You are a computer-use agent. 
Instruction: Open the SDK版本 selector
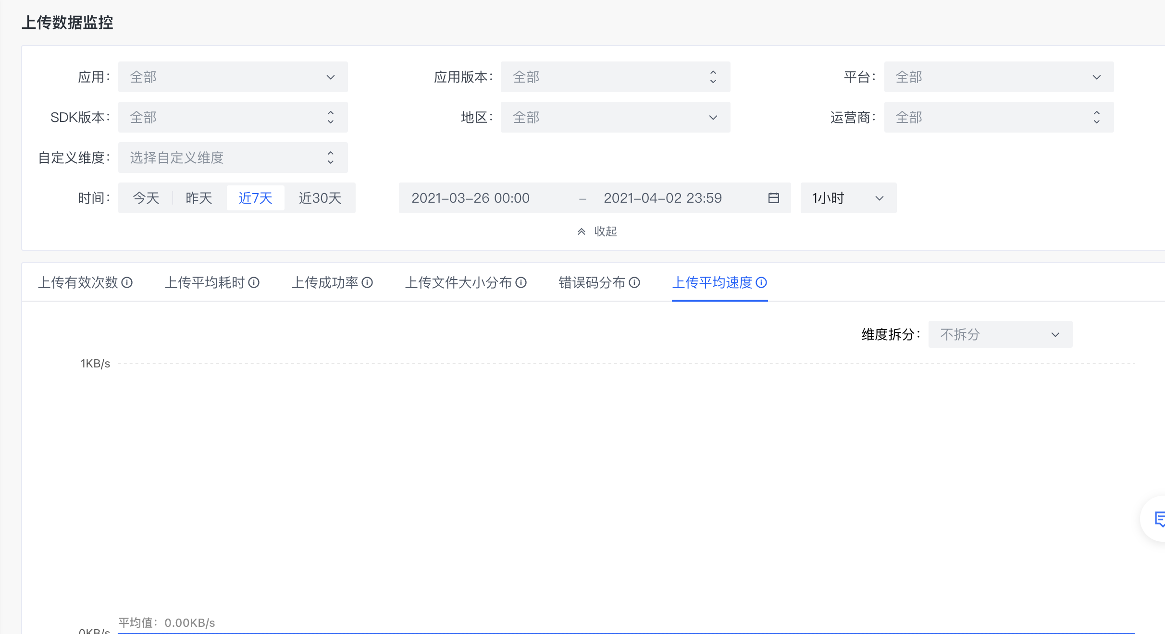(233, 117)
